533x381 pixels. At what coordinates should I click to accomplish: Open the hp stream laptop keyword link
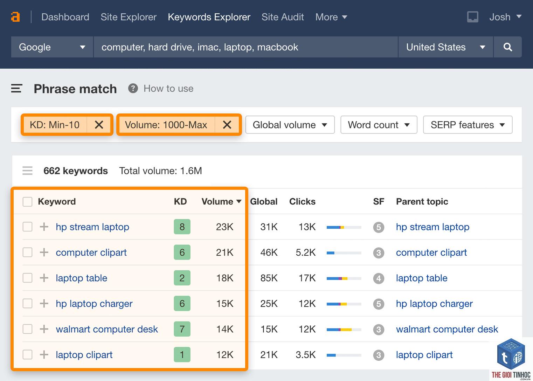tap(92, 227)
